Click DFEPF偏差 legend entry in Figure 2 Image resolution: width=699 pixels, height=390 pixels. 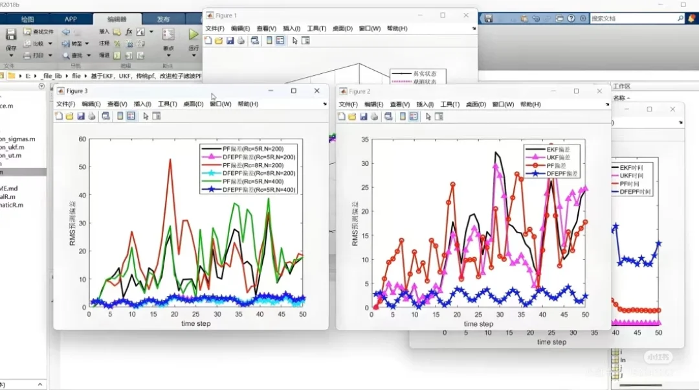point(553,174)
